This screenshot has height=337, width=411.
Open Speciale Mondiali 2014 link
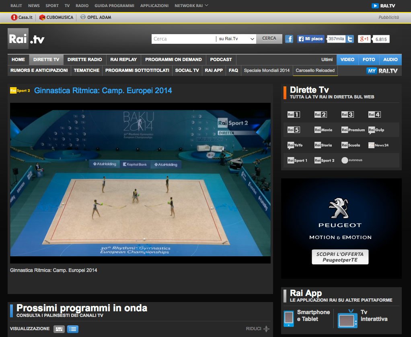pyautogui.click(x=267, y=70)
